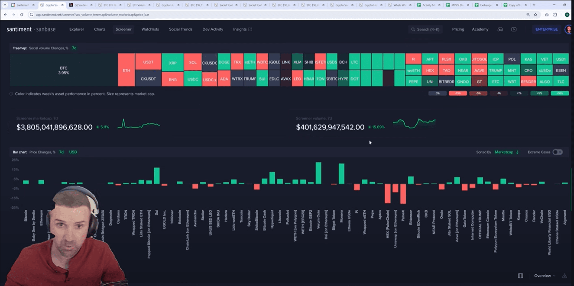Go to the Social Trends menu item
574x286 pixels.
(x=180, y=29)
